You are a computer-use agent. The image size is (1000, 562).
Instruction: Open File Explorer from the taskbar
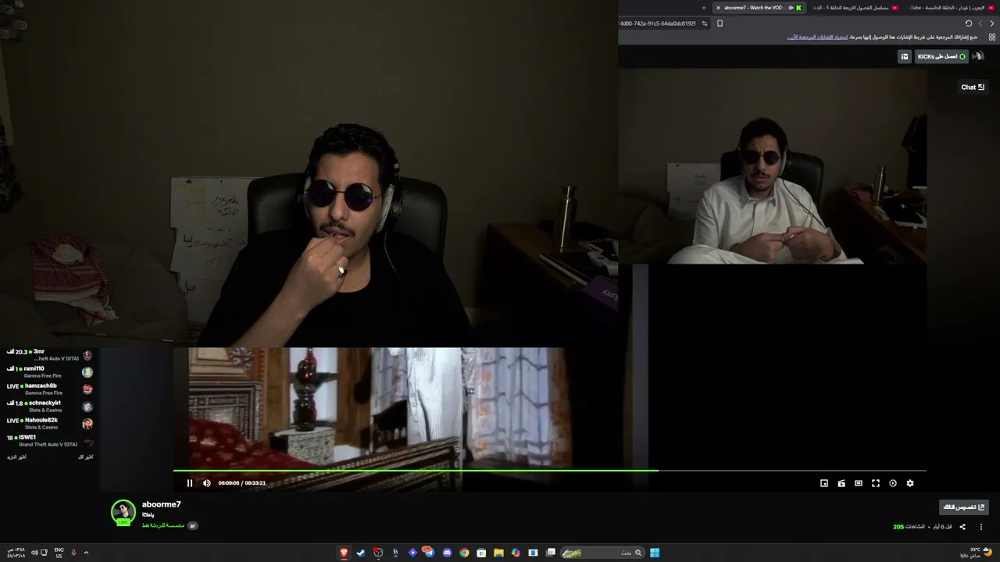point(498,553)
